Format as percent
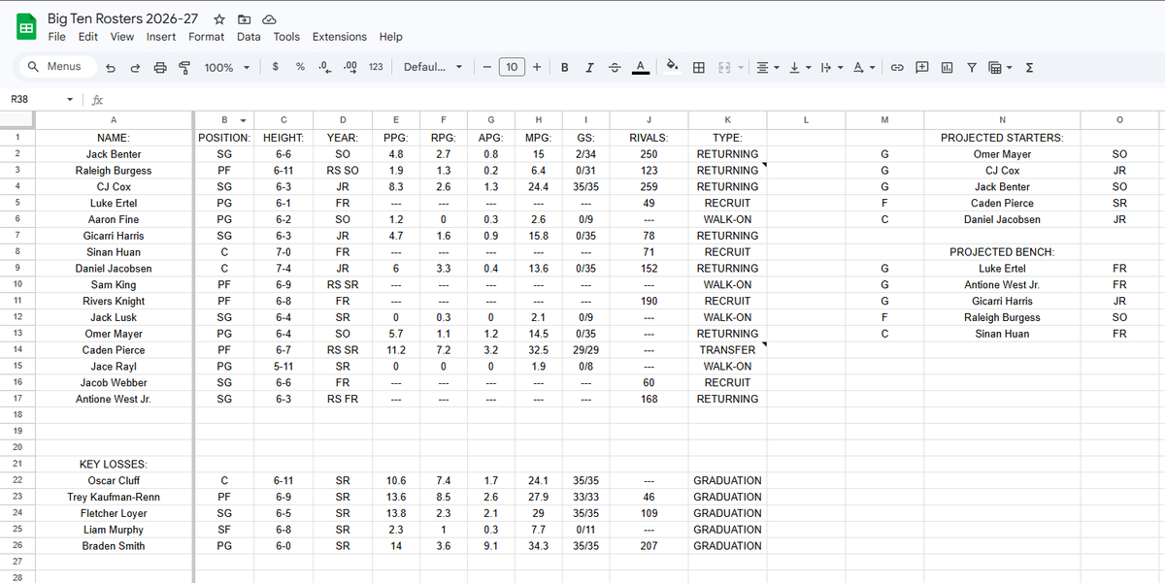 tap(300, 67)
